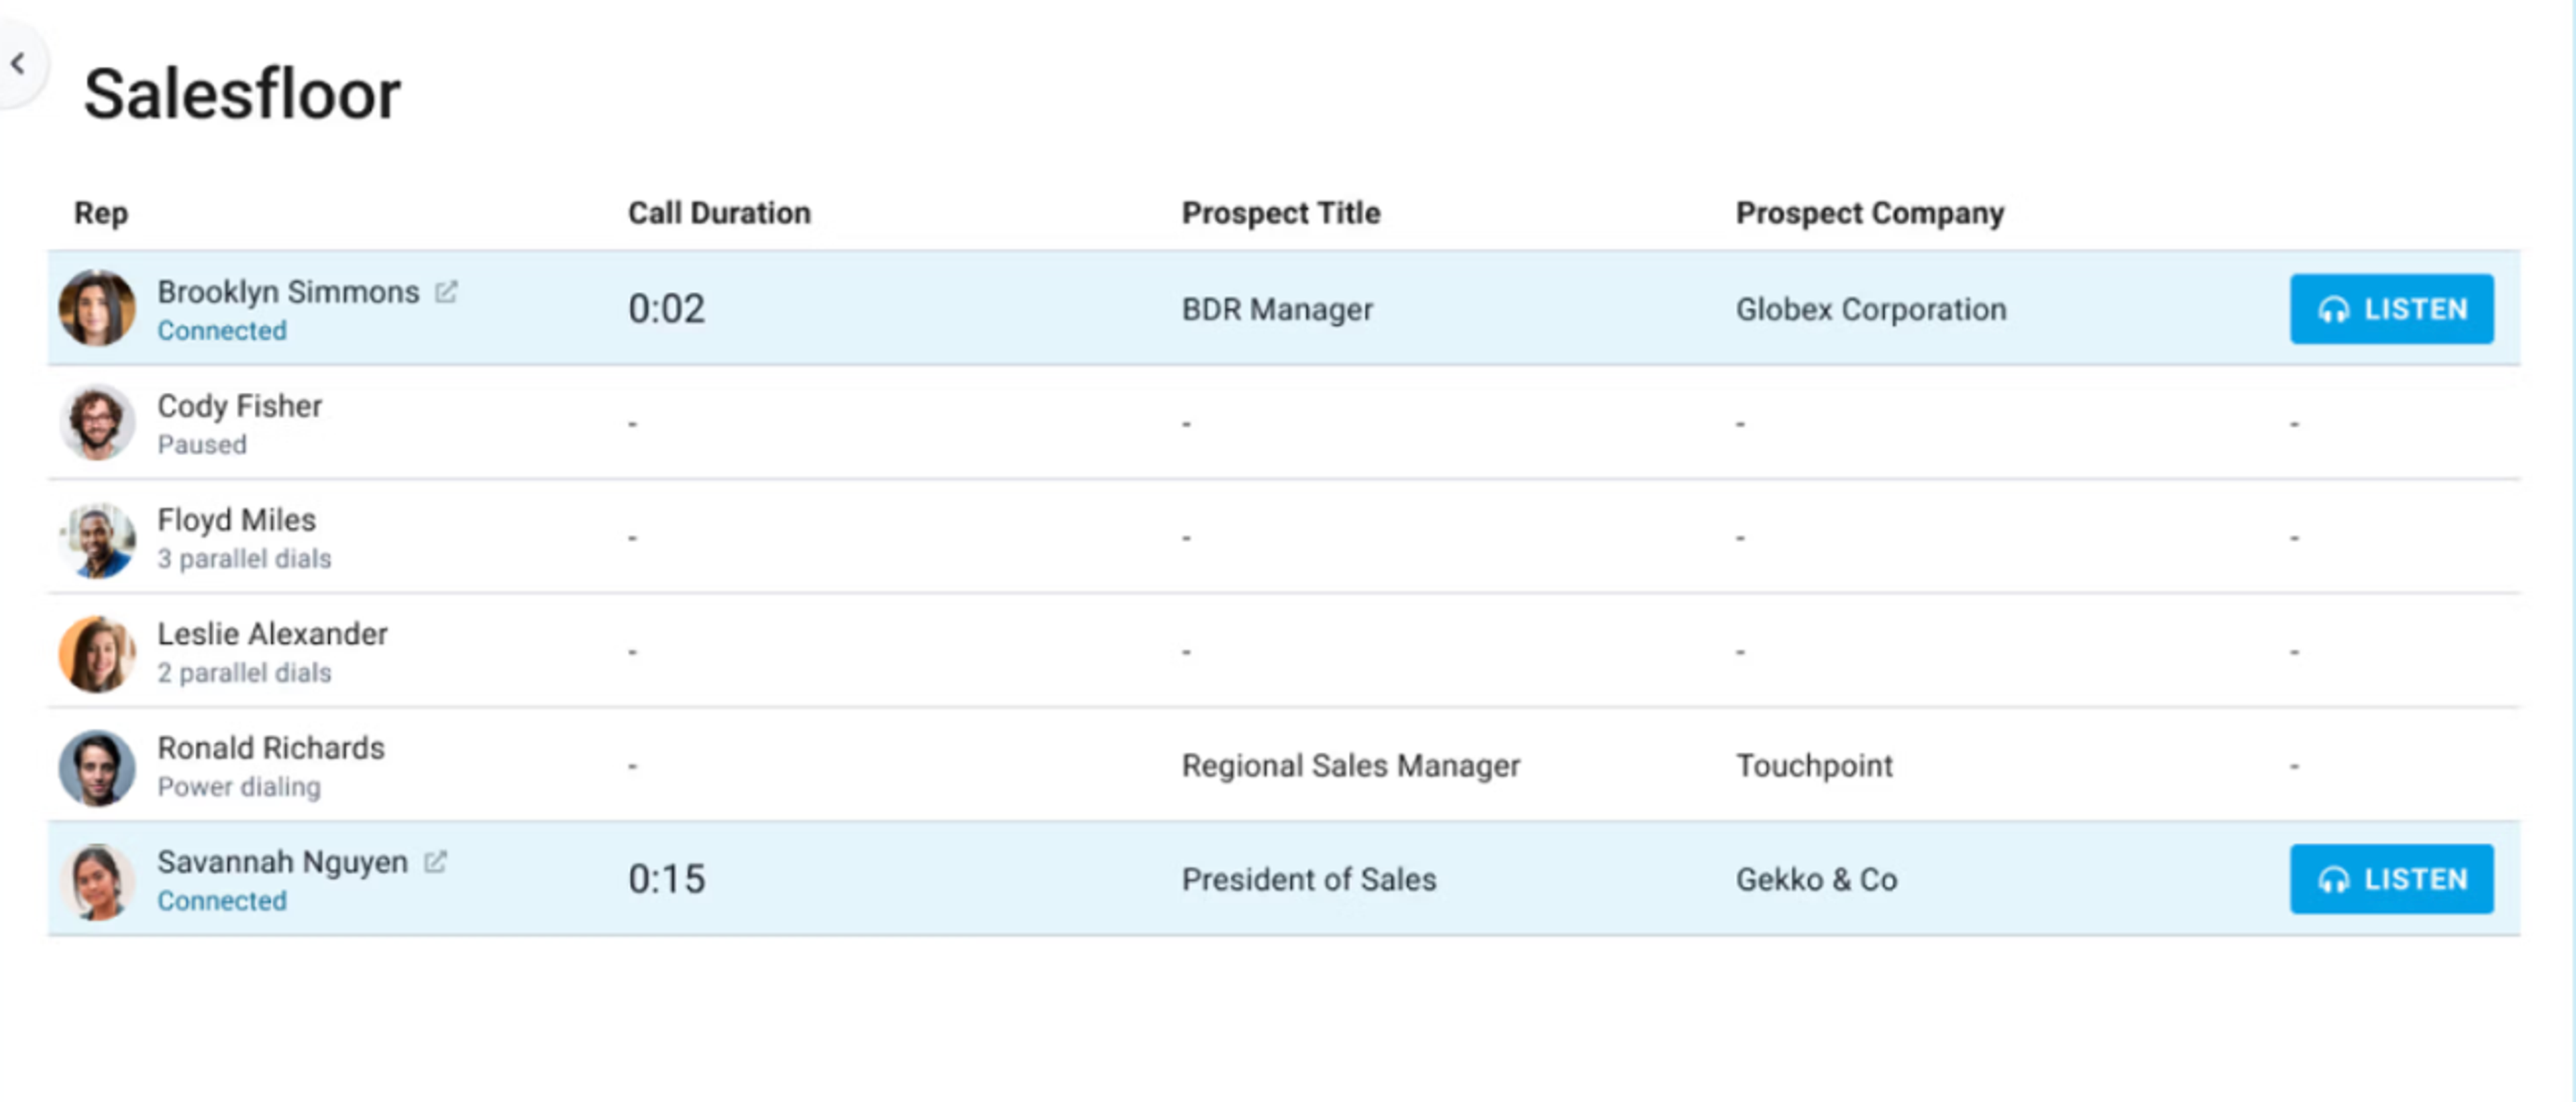Viewport: 2576px width, 1102px height.
Task: Listen to Brooklyn Simmons' Globex Corporation call
Action: [x=2391, y=309]
